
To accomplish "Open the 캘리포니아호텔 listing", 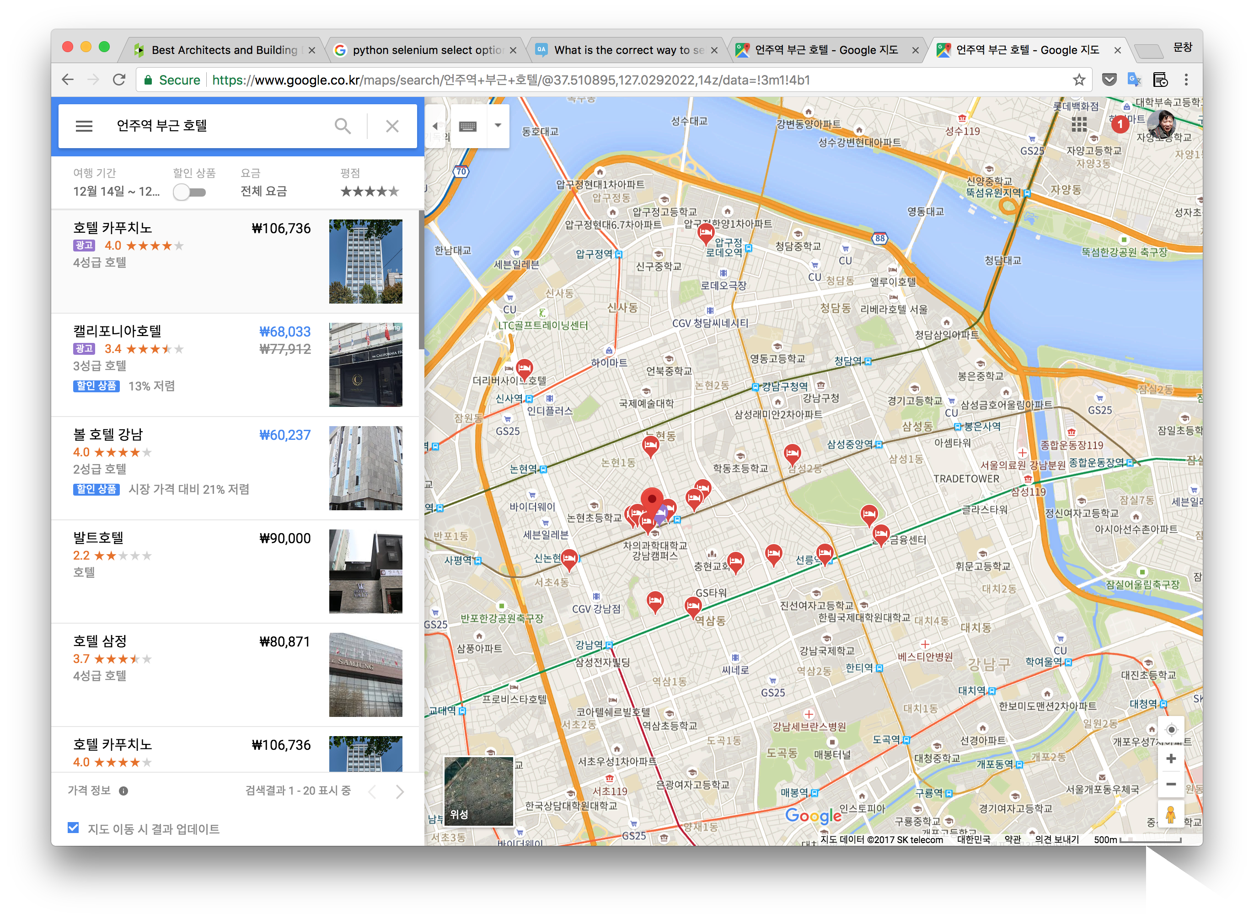I will pos(236,365).
